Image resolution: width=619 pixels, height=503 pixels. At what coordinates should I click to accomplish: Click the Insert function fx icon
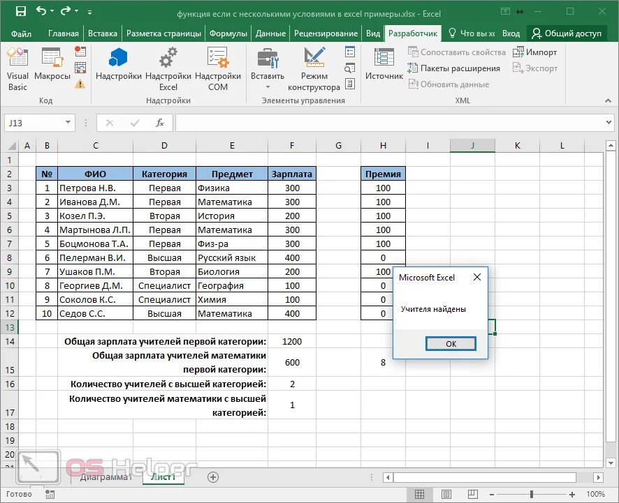(x=159, y=123)
